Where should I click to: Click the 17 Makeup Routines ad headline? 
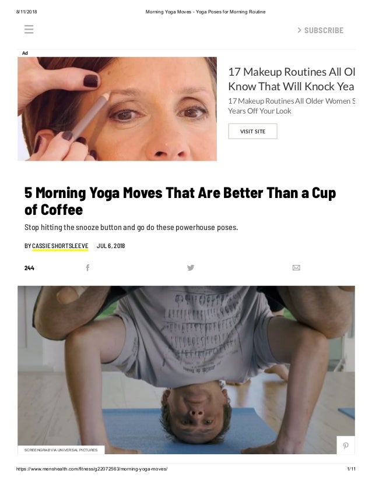pyautogui.click(x=291, y=79)
